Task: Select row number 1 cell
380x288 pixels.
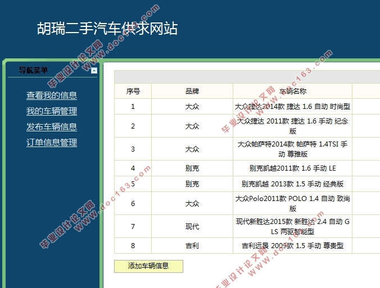Action: tap(133, 107)
